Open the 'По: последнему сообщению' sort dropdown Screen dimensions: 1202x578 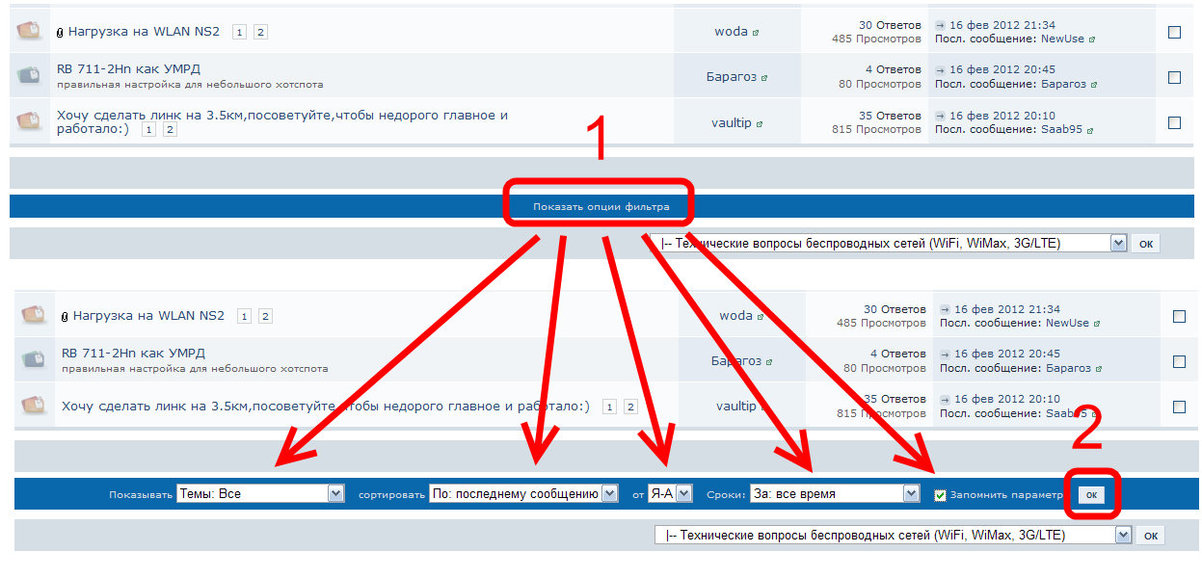(524, 493)
